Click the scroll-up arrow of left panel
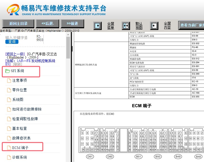The image size is (204, 162). pyautogui.click(x=68, y=35)
